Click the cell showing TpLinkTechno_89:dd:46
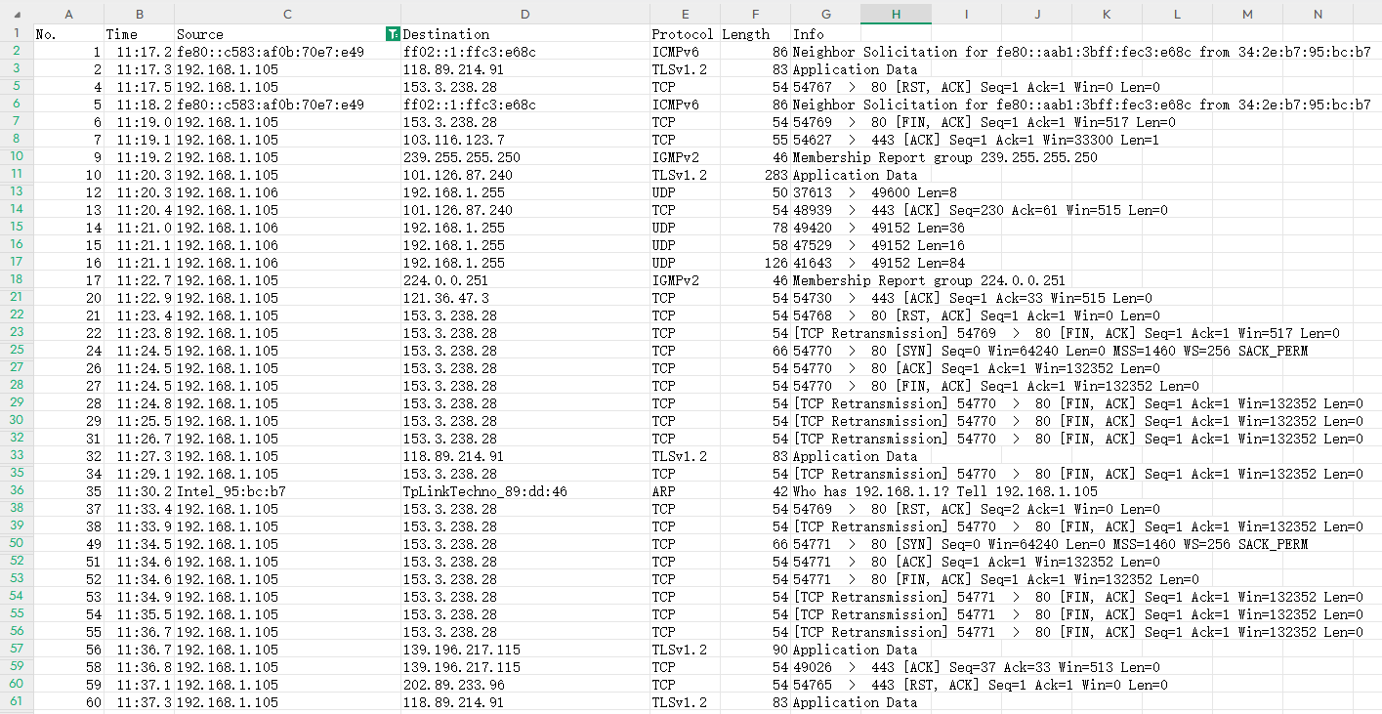 point(524,491)
